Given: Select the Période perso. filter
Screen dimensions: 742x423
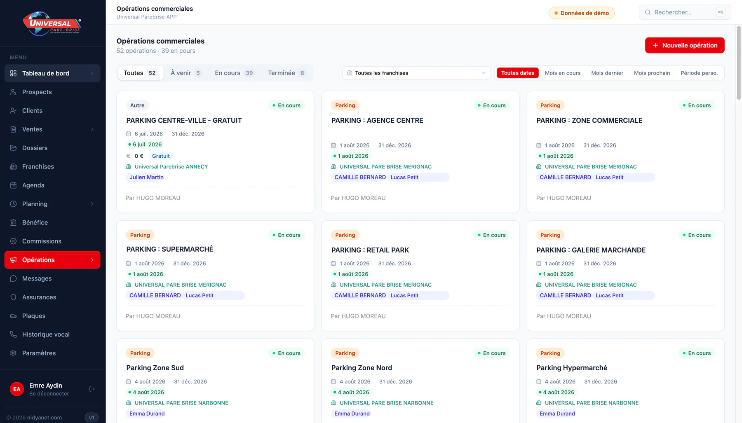Looking at the screenshot, I should tap(699, 73).
